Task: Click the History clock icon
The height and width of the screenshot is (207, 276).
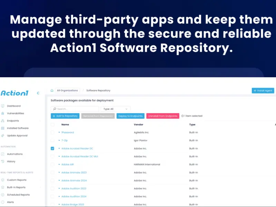Action: click(3, 161)
